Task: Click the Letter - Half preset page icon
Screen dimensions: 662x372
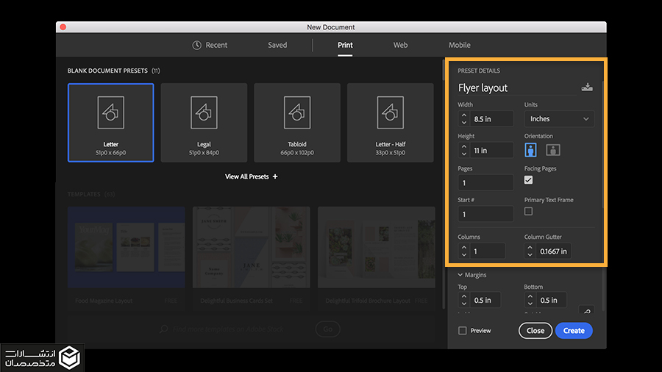Action: click(391, 112)
